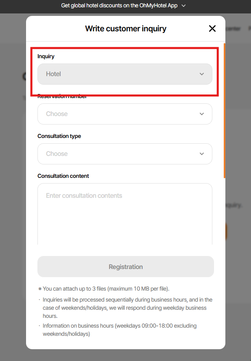Click the orange dialog scrollbar
Image resolution: width=251 pixels, height=361 pixels.
point(224,110)
